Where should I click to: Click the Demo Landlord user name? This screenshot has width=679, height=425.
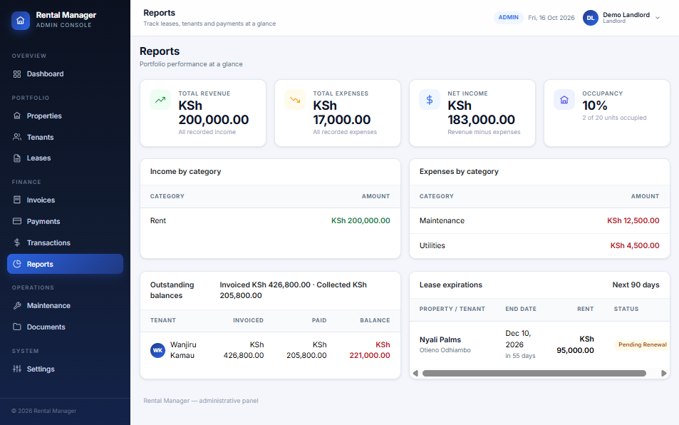(x=626, y=15)
